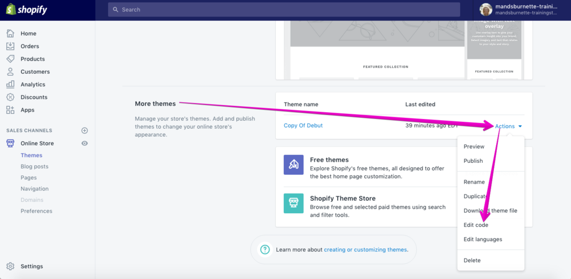
Task: Add a sales channel with plus icon
Action: [x=85, y=130]
